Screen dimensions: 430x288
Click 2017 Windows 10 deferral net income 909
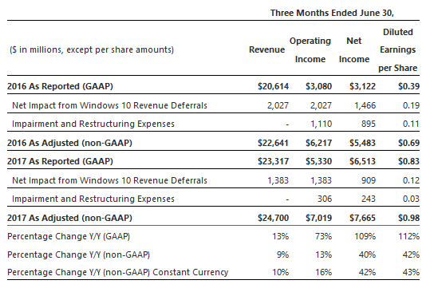[x=369, y=180]
